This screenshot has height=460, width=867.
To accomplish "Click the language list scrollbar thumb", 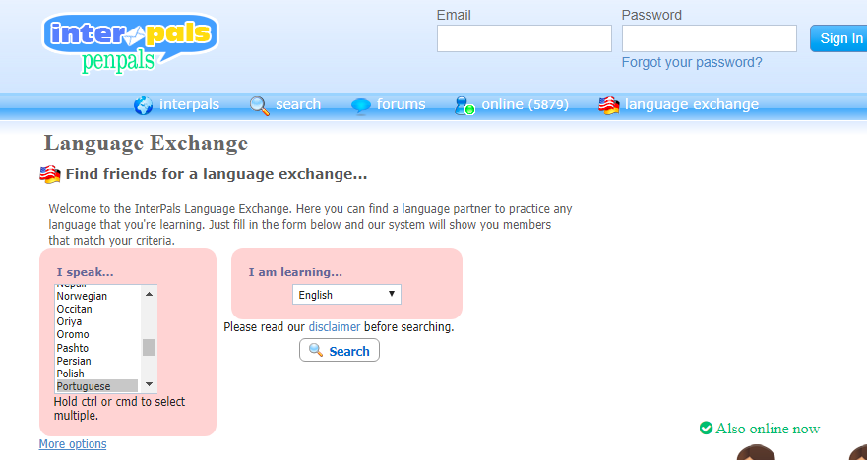I will pyautogui.click(x=150, y=347).
